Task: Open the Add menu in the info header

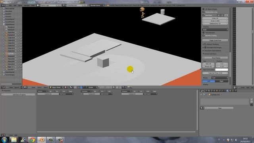Action: point(15,5)
